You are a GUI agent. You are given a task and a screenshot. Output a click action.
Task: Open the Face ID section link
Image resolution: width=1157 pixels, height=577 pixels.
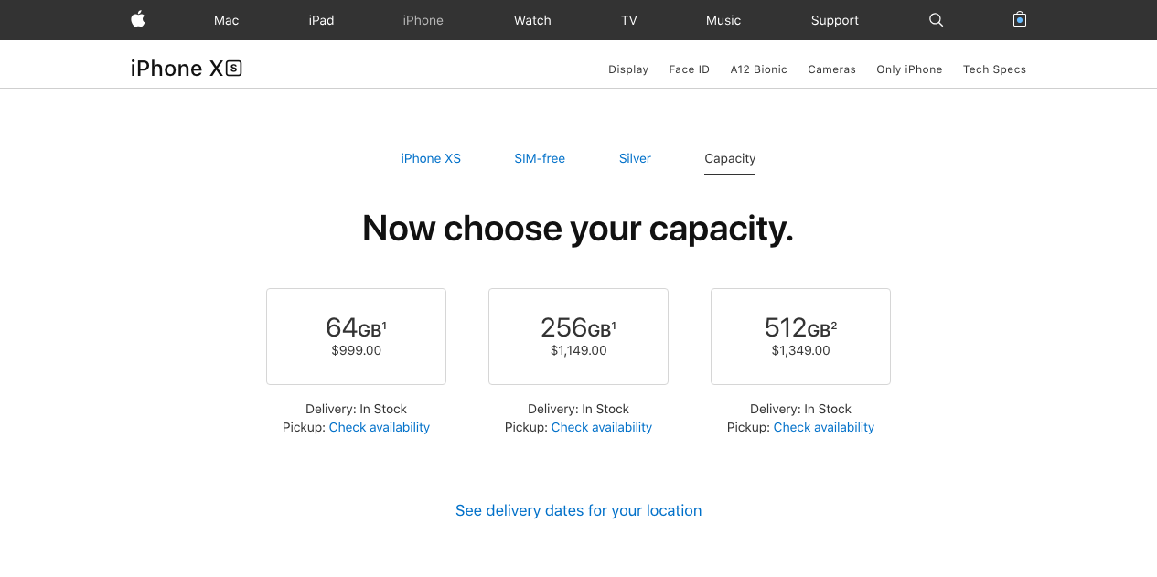click(x=689, y=69)
